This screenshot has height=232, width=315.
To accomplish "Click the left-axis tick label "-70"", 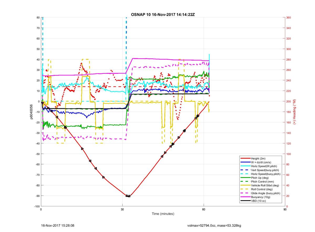I will point(37,175).
